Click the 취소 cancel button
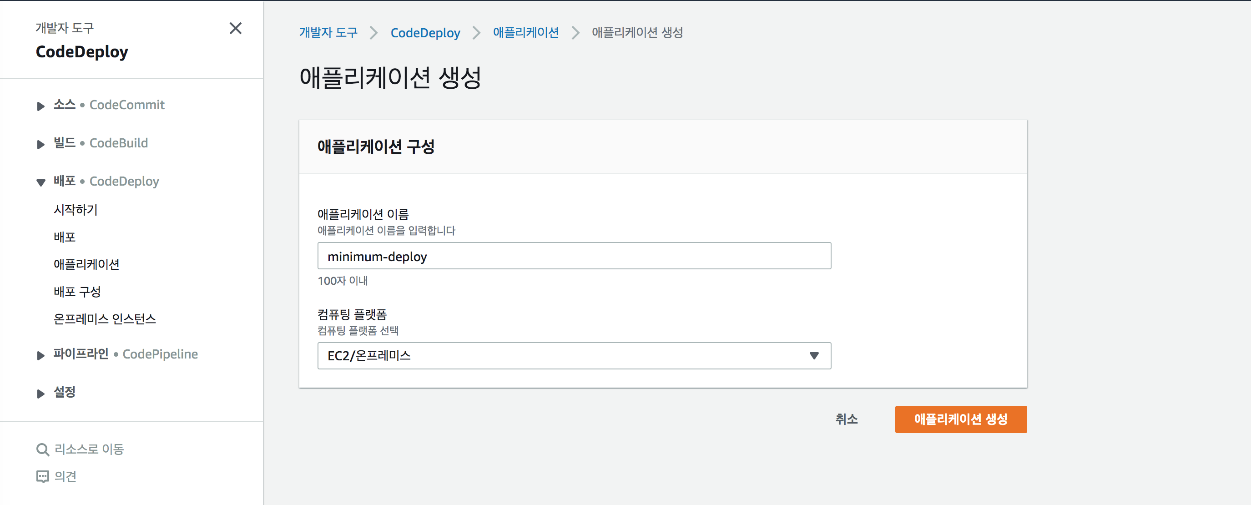 [846, 419]
